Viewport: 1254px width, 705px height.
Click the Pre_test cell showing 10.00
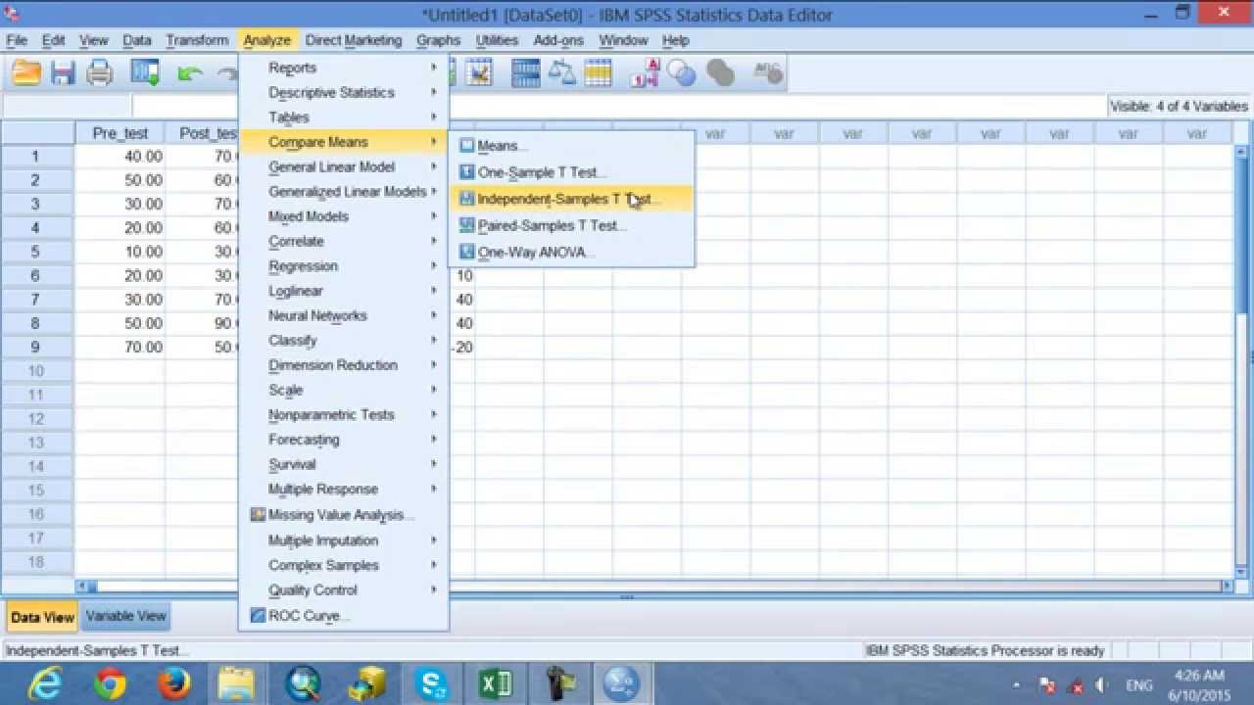(121, 252)
